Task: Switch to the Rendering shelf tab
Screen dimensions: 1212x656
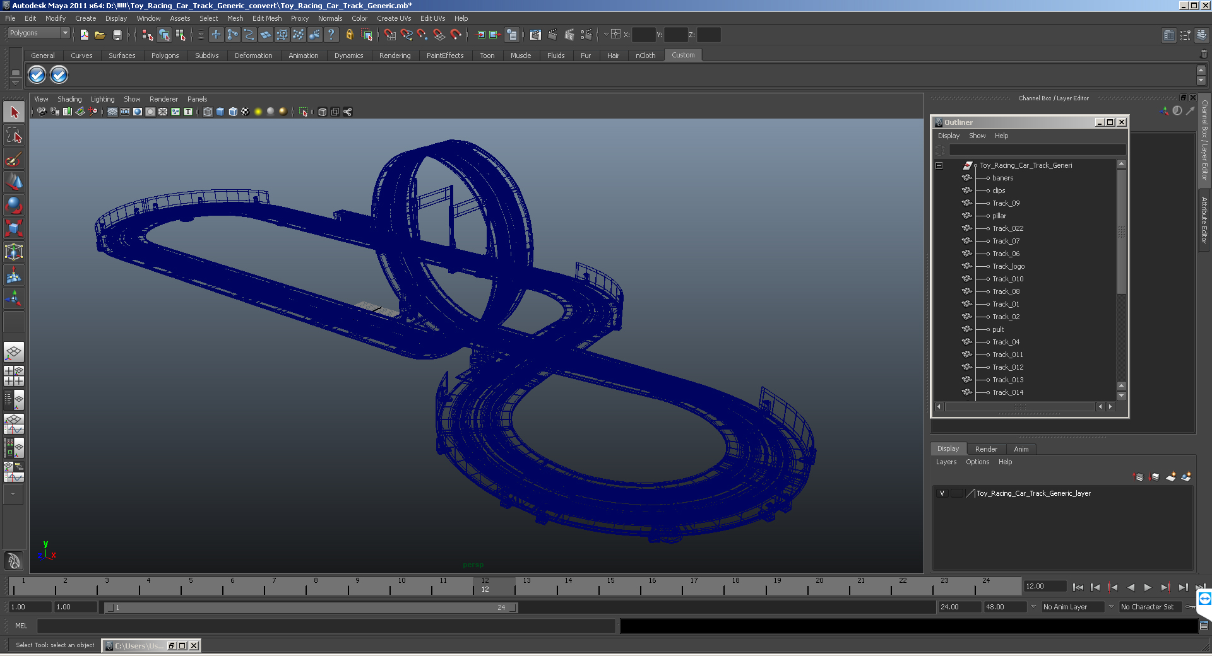Action: [x=395, y=56]
